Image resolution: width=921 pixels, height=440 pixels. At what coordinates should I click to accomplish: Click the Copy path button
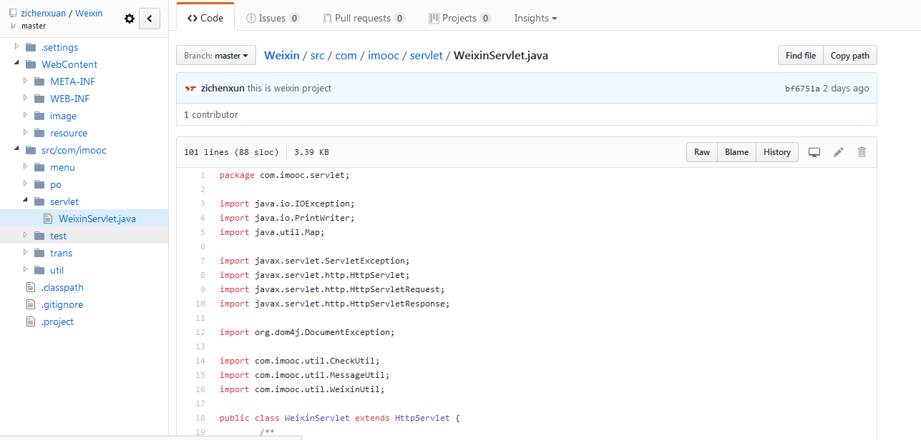(850, 56)
